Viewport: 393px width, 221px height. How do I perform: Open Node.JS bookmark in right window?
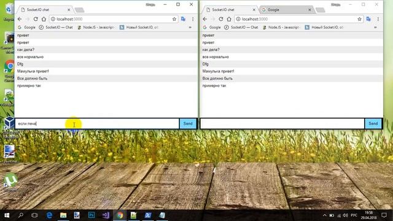point(281,27)
